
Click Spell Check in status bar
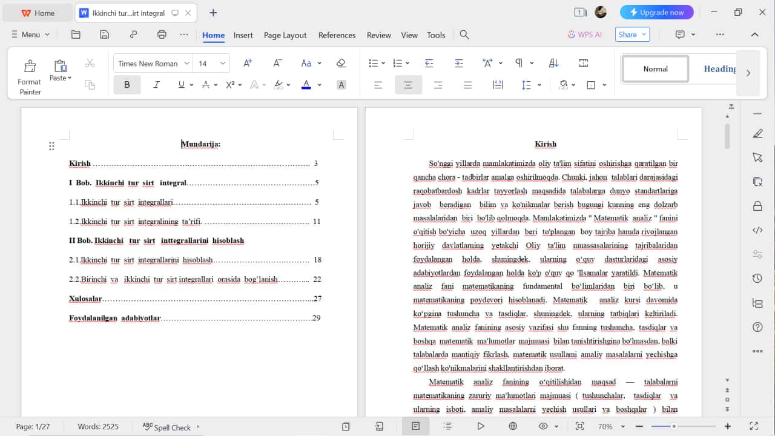pyautogui.click(x=167, y=427)
